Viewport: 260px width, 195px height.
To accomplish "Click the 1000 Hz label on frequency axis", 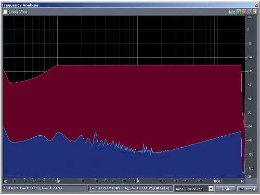I will (137, 181).
